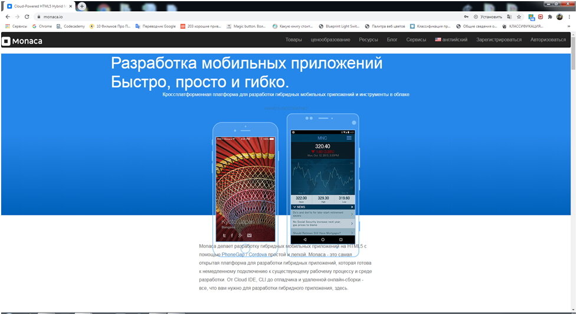Image resolution: width=577 pixels, height=315 pixels.
Task: Open the Переводчик Google bookmark
Action: tap(156, 27)
